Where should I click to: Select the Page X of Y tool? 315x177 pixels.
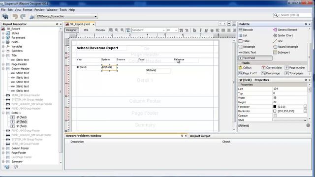(248, 73)
